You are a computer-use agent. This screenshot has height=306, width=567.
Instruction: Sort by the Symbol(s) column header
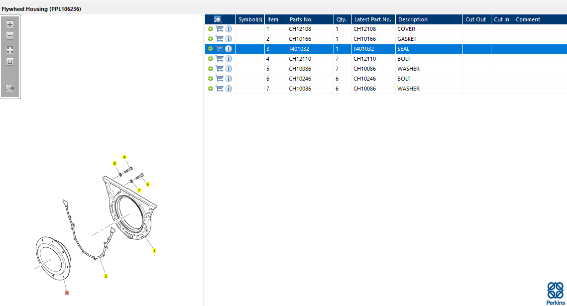250,19
